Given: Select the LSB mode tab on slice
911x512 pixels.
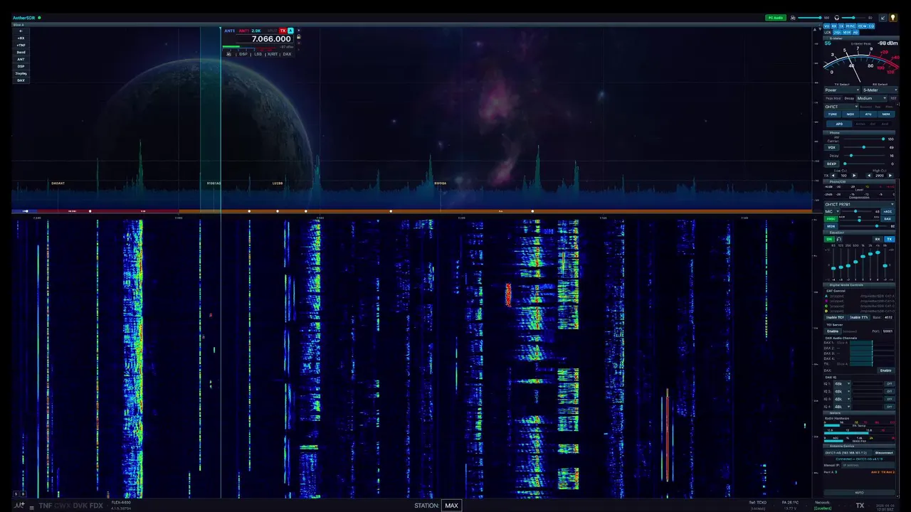Looking at the screenshot, I should [x=258, y=54].
